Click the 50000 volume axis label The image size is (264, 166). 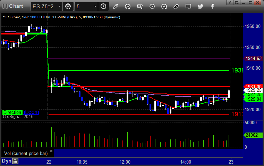pyautogui.click(x=251, y=123)
